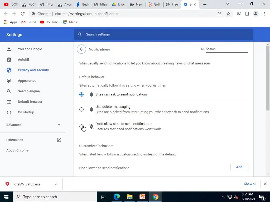This screenshot has height=202, width=270.
Task: Open File Explorer from taskbar
Action: tap(130, 197)
